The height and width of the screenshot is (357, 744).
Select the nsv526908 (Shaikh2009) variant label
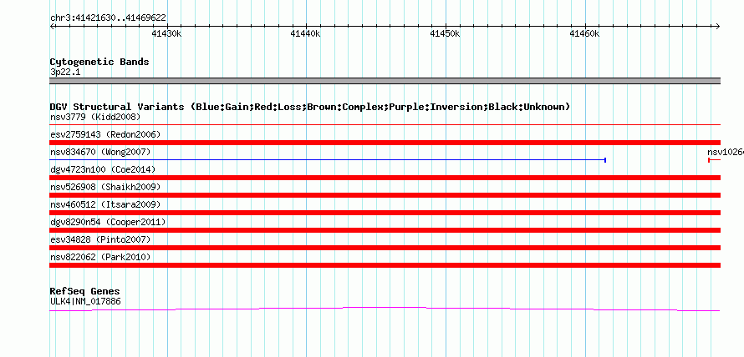(x=105, y=187)
